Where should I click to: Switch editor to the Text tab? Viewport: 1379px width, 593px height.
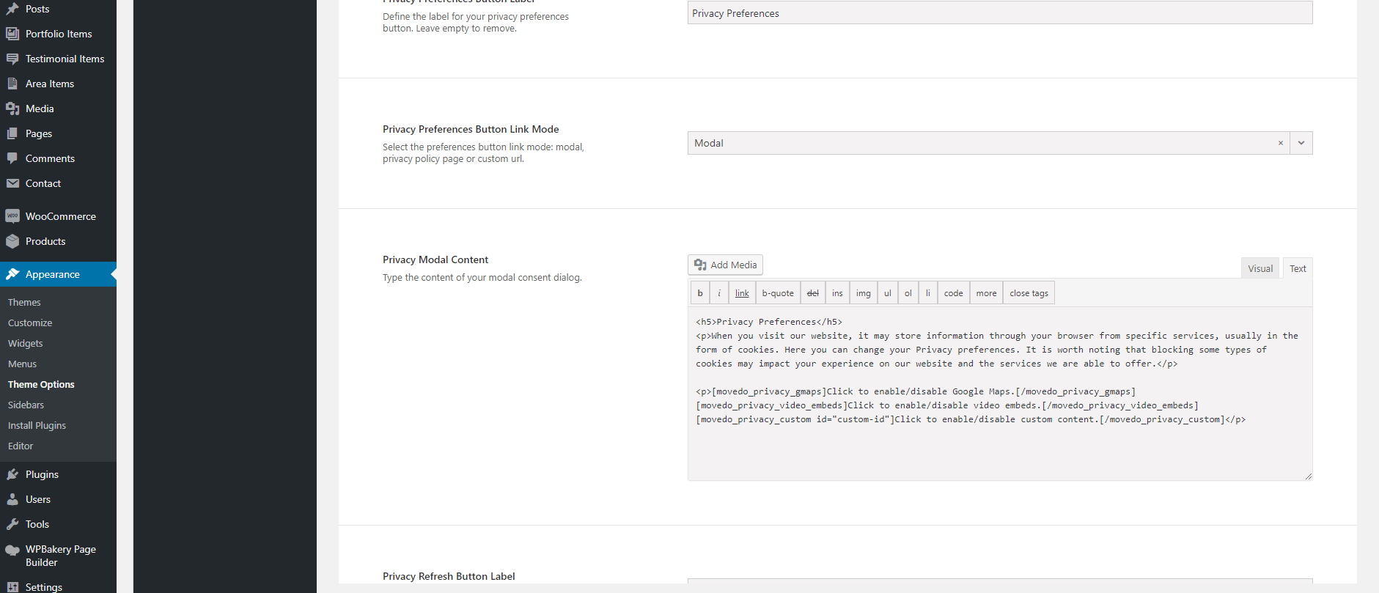[x=1297, y=268]
